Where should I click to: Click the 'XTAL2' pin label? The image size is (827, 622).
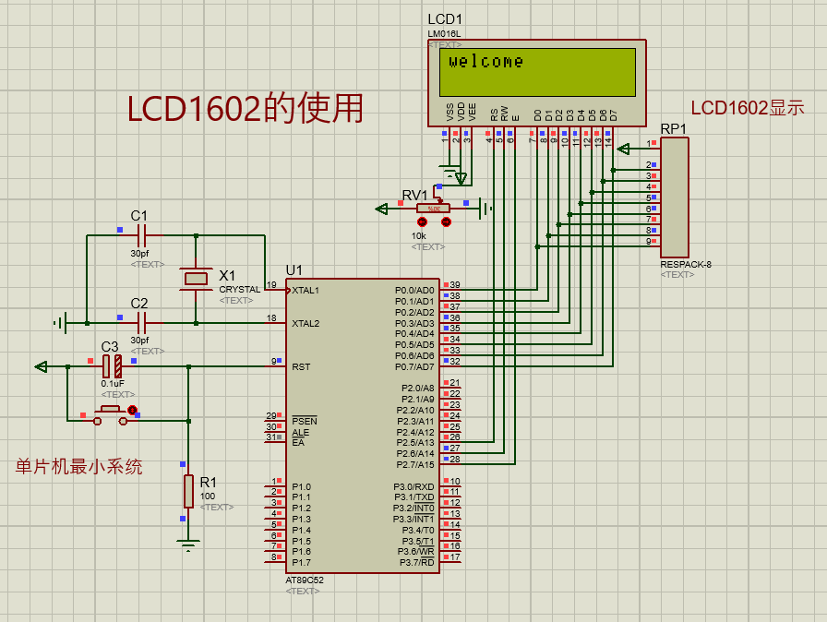tap(306, 323)
